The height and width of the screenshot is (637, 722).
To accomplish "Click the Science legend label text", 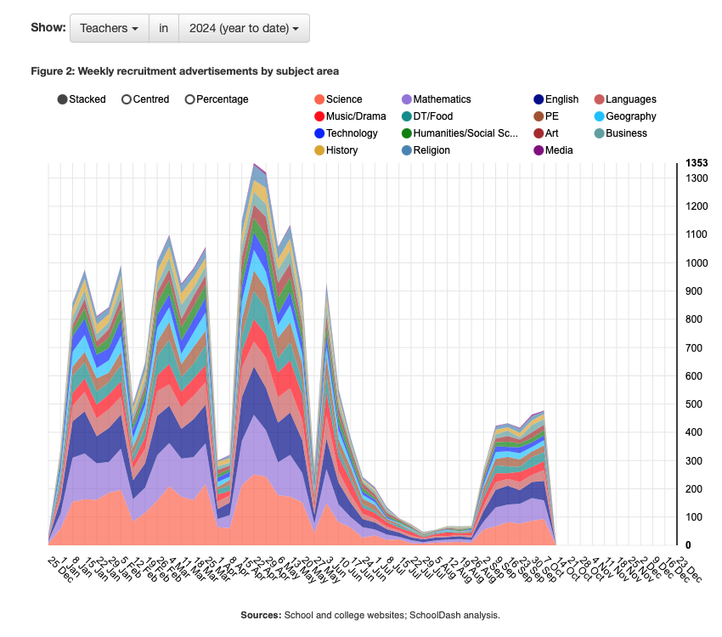I will [344, 99].
